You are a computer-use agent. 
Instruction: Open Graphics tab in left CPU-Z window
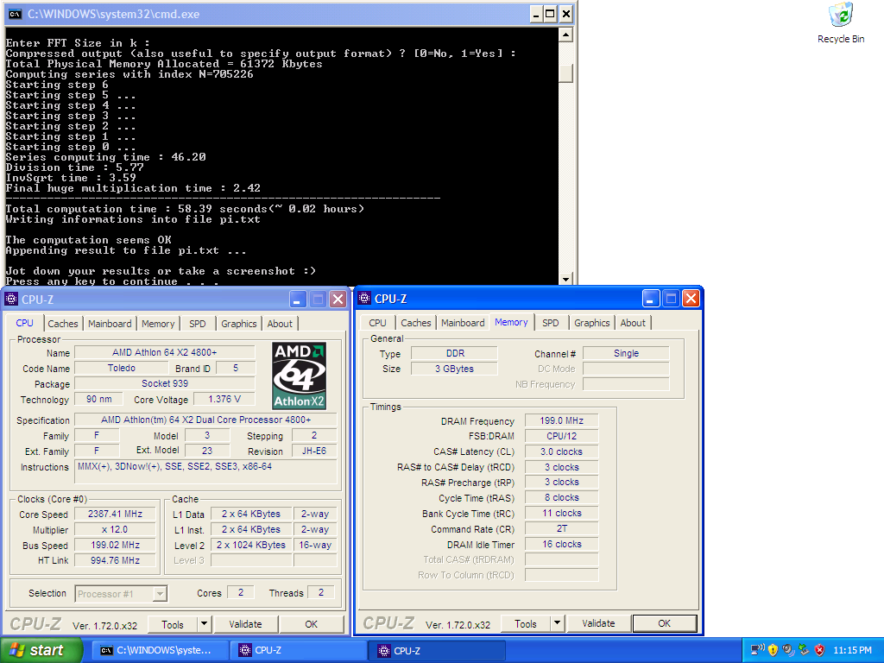(238, 324)
